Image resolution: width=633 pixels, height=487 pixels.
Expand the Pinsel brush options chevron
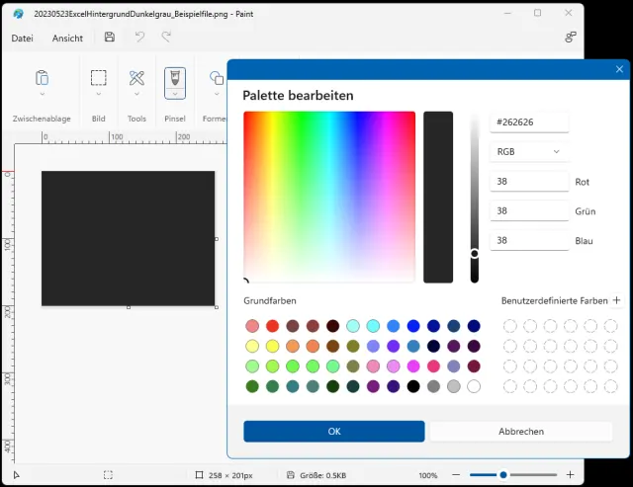coord(174,95)
